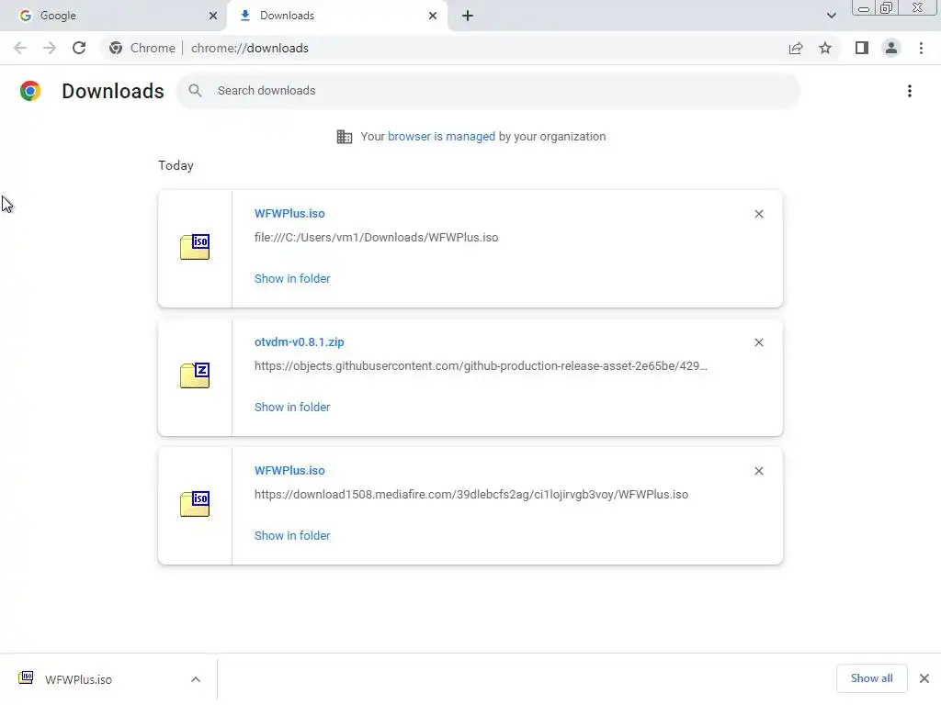The width and height of the screenshot is (941, 705).
Task: Open the share this page icon
Action: click(x=796, y=48)
